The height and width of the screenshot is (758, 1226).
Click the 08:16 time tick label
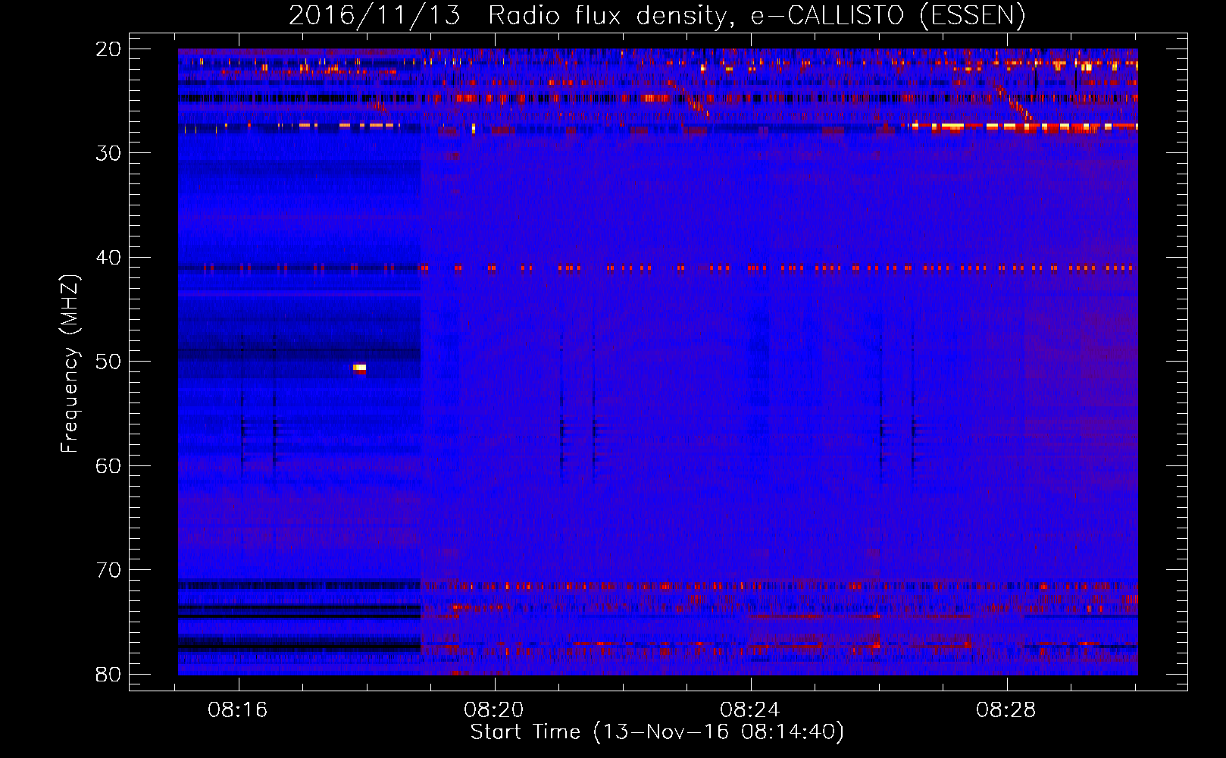click(x=238, y=710)
